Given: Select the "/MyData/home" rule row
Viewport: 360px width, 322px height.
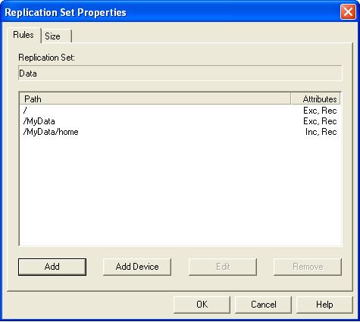Looking at the screenshot, I should 180,132.
